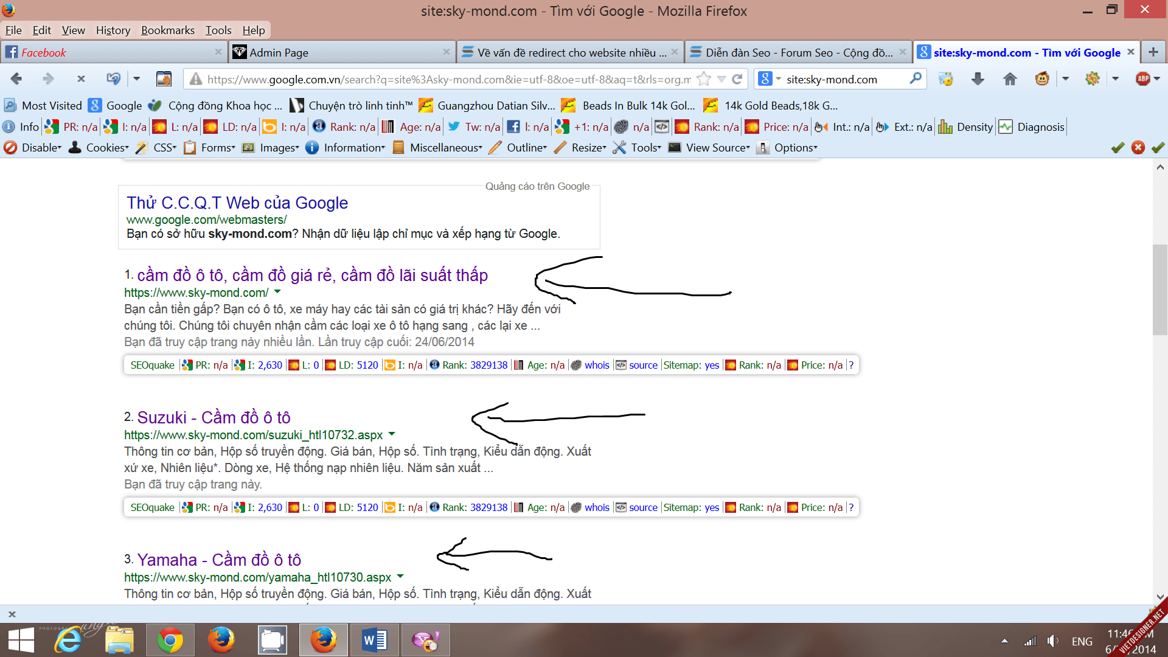The width and height of the screenshot is (1168, 657).
Task: Click the scrollbar down arrow
Action: click(x=1160, y=597)
